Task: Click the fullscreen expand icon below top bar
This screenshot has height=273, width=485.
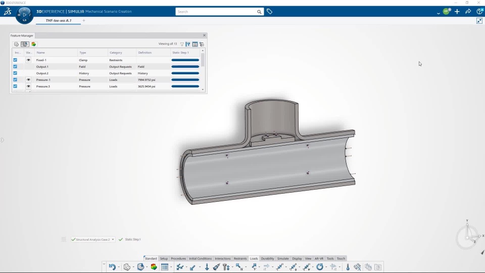Action: coord(479,21)
